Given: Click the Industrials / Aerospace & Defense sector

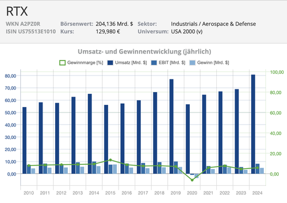Looking at the screenshot, I should pyautogui.click(x=214, y=24).
